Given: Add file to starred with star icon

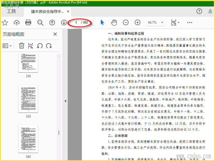Looking at the screenshot, I should (x=5, y=23).
